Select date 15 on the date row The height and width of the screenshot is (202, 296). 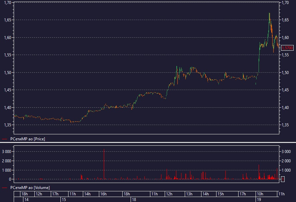(64, 200)
